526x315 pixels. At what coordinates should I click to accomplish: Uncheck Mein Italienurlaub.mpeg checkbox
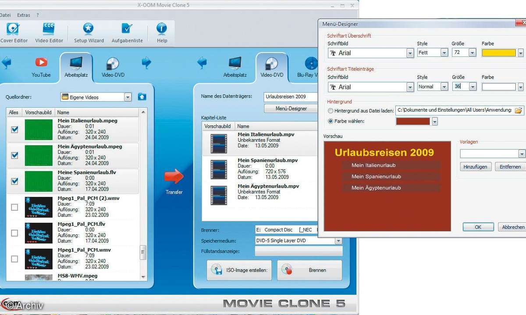click(x=14, y=129)
